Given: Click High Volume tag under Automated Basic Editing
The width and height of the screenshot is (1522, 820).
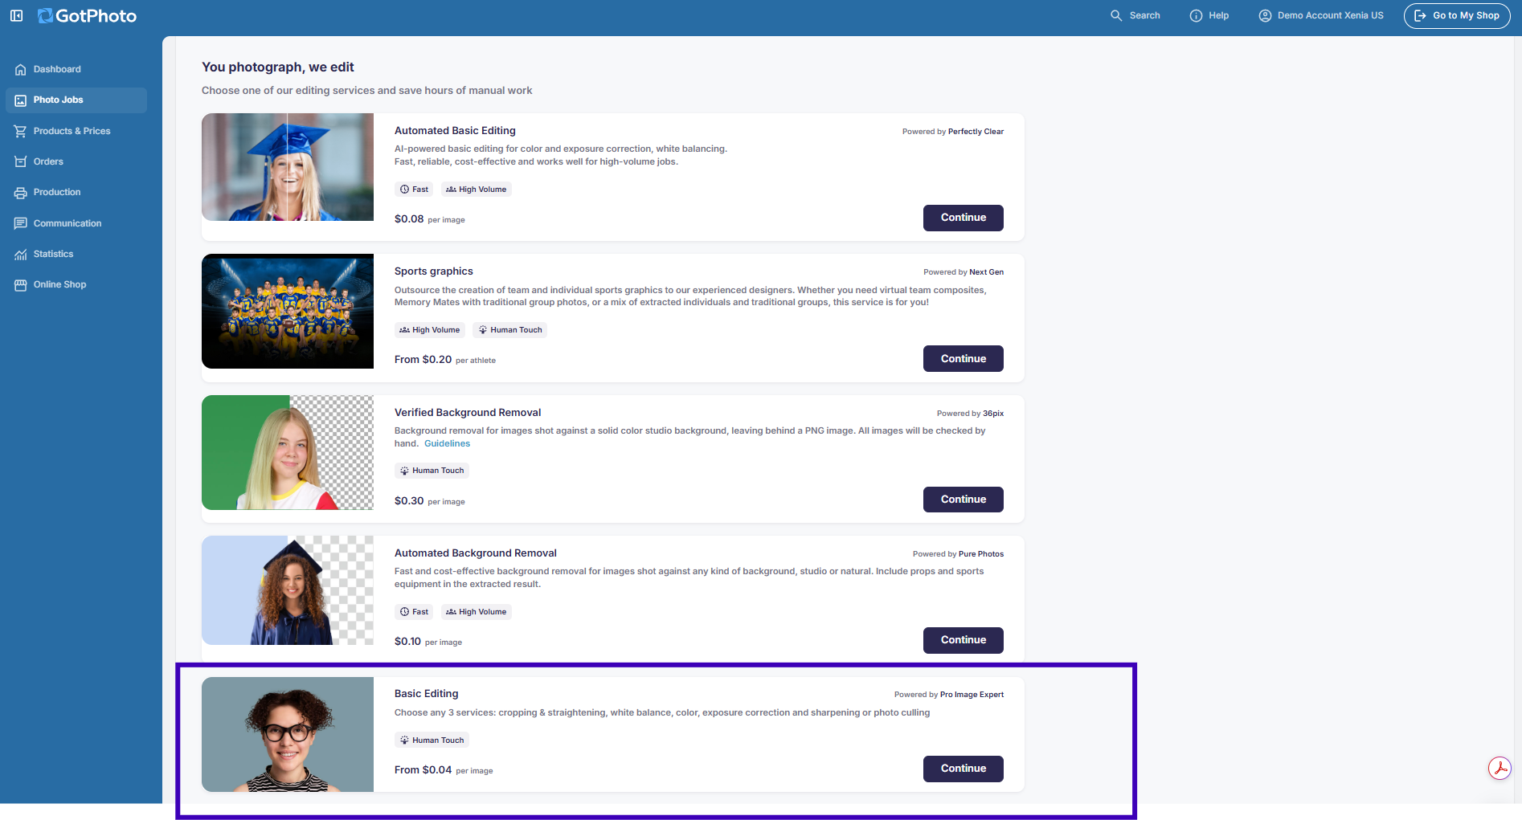Looking at the screenshot, I should point(477,190).
